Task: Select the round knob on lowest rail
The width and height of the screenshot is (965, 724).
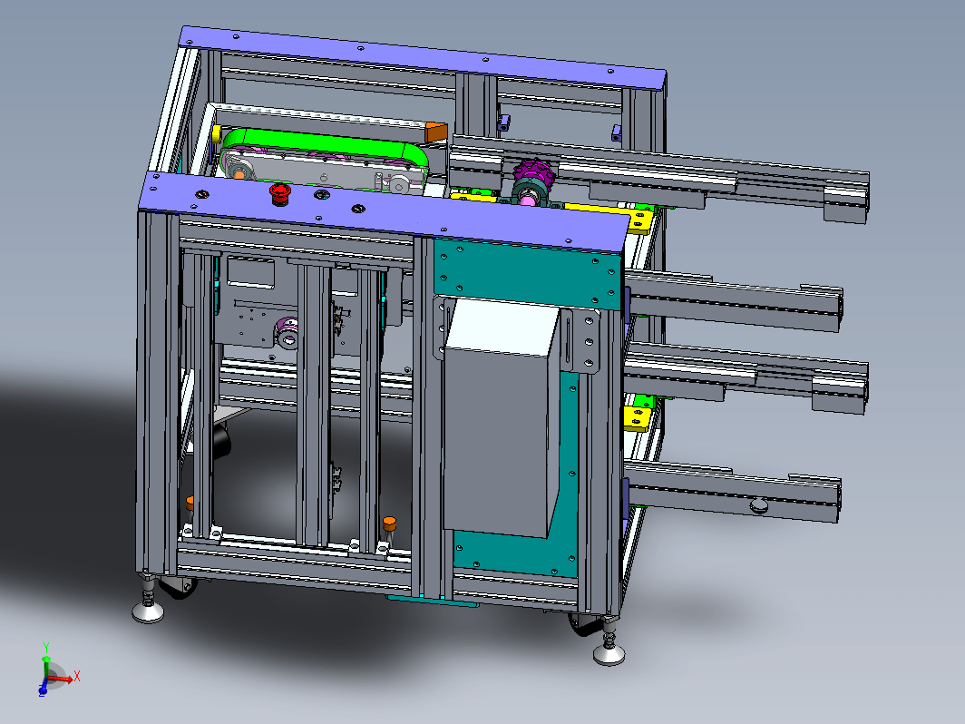Action: coord(759,506)
